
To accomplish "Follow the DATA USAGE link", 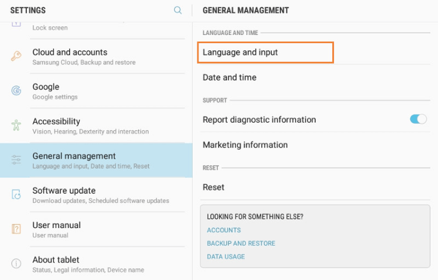I will tap(225, 257).
